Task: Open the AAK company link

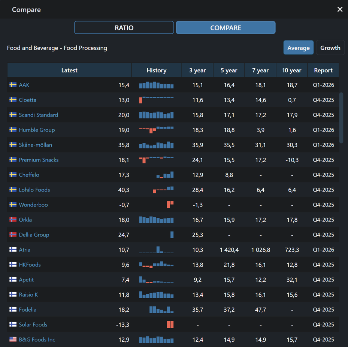Action: [x=24, y=85]
